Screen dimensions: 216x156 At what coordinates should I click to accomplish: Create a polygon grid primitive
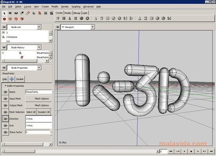tap(64, 18)
